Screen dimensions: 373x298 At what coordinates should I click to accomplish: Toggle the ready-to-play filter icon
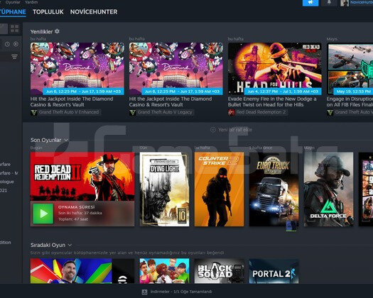(x=16, y=44)
